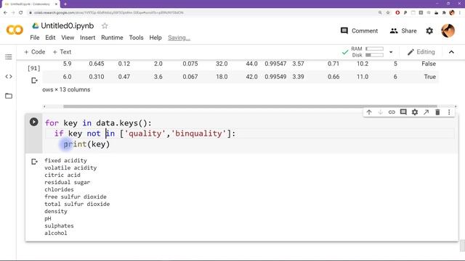Open the user account avatar
This screenshot has width=465, height=261.
point(448,30)
